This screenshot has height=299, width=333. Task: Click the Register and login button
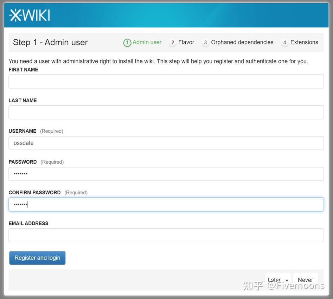coord(37,258)
